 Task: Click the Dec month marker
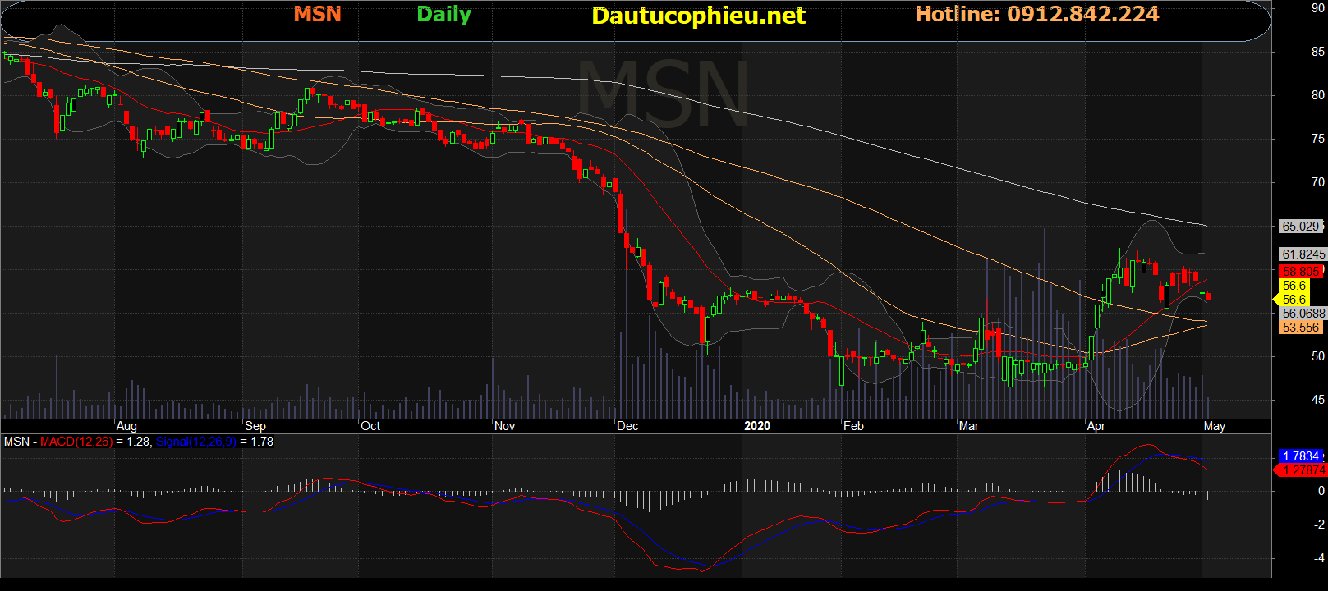627,426
